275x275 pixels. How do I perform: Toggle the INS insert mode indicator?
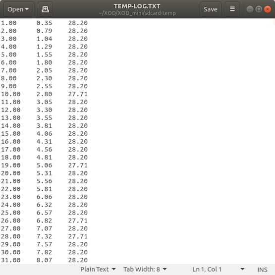(262, 270)
